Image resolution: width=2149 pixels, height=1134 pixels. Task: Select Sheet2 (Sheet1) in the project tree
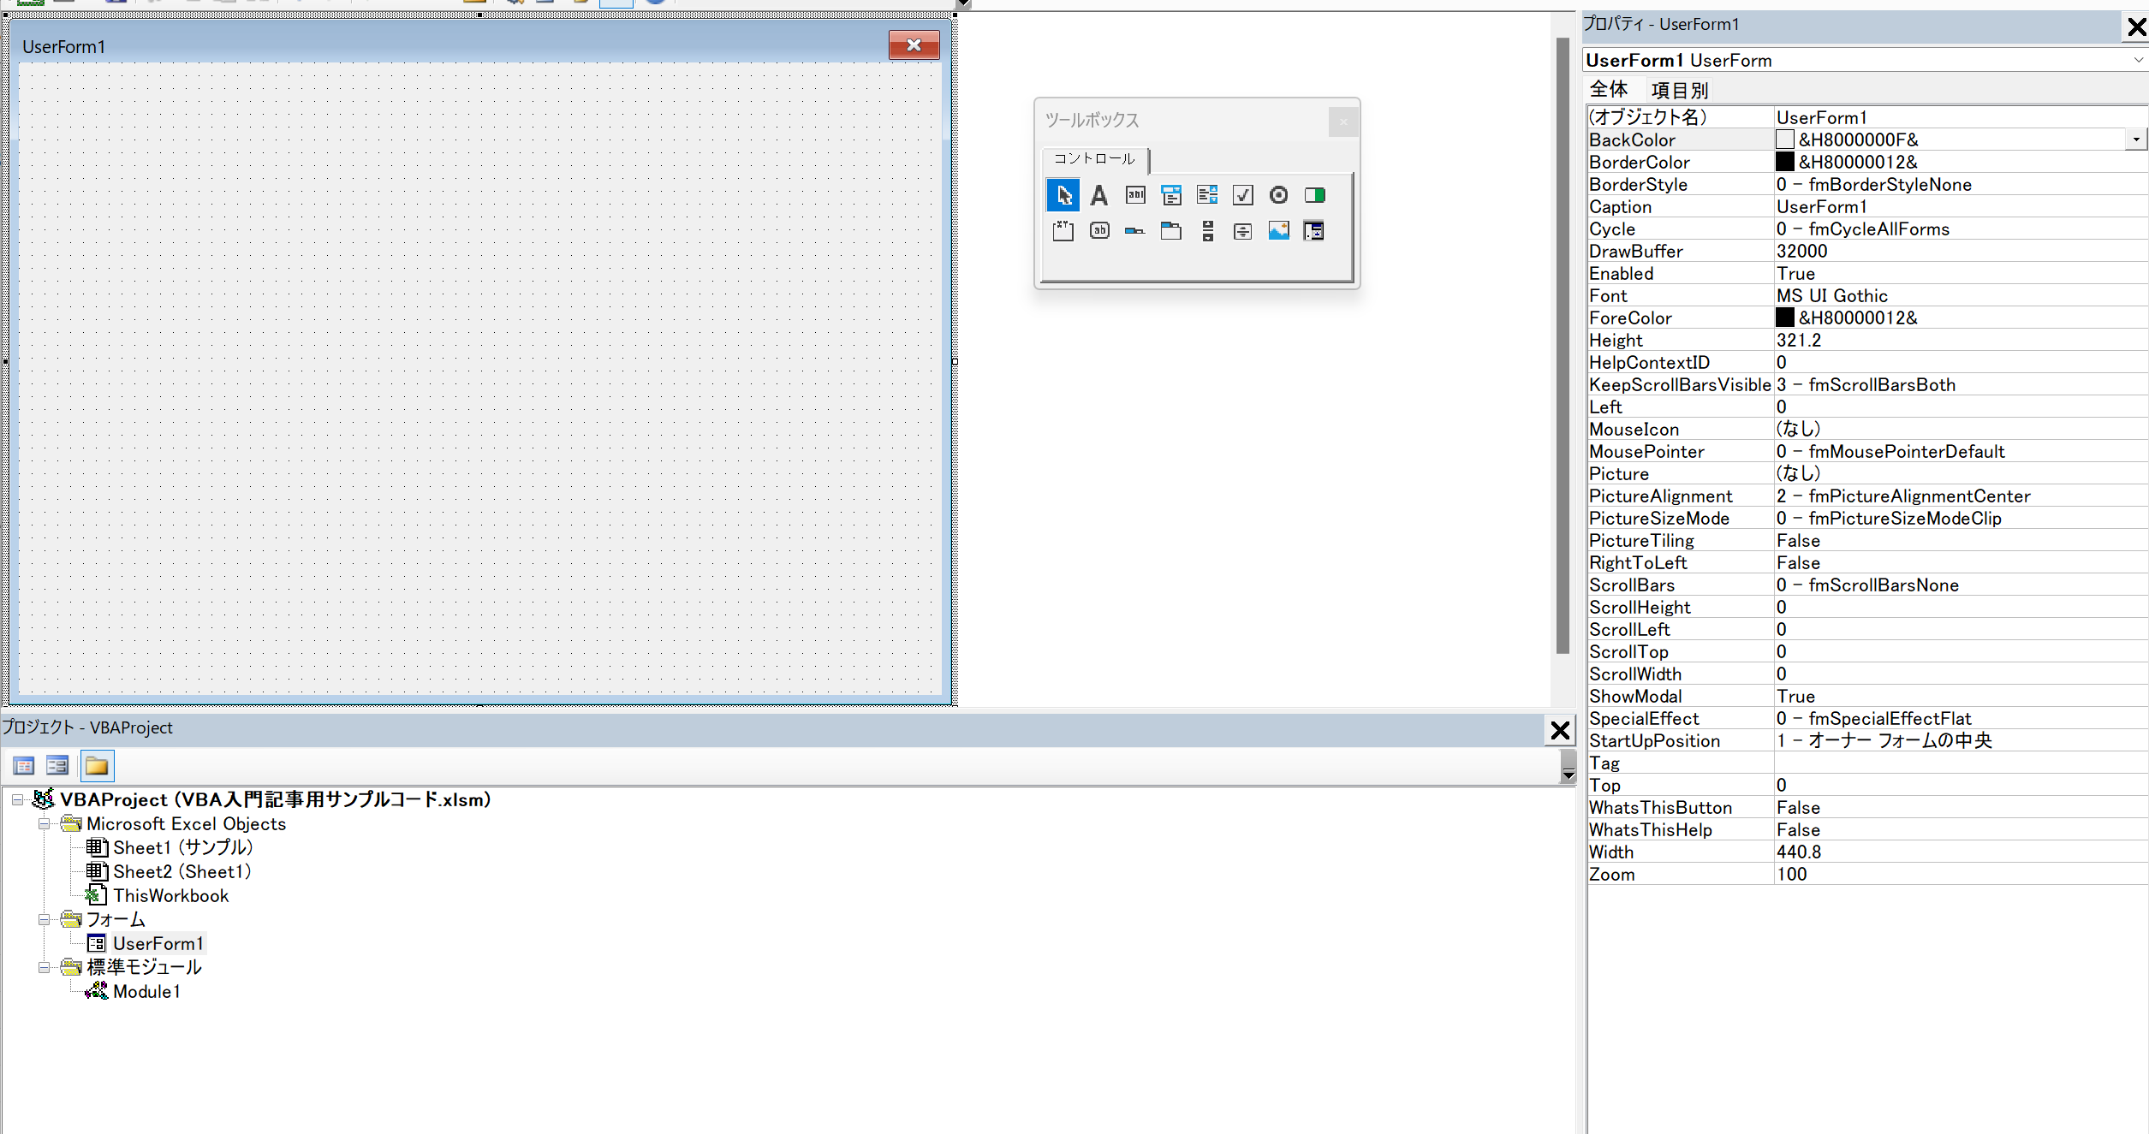coord(182,871)
